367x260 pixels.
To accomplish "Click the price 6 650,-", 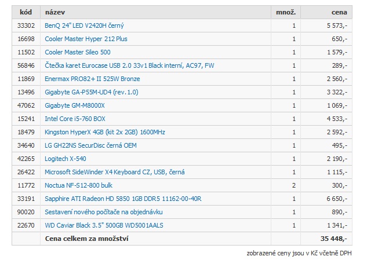I will 337,199.
